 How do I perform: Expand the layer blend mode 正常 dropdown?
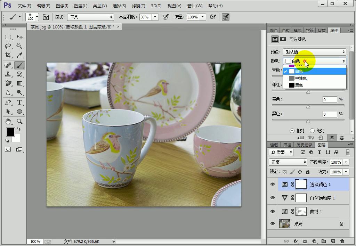tap(288, 162)
